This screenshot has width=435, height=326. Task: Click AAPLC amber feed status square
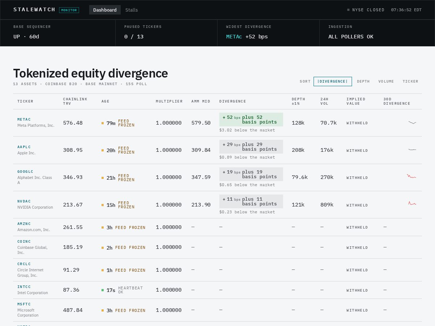click(103, 150)
